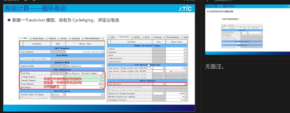
Task: Expand the Load Type dropdown
Action: tap(103, 73)
